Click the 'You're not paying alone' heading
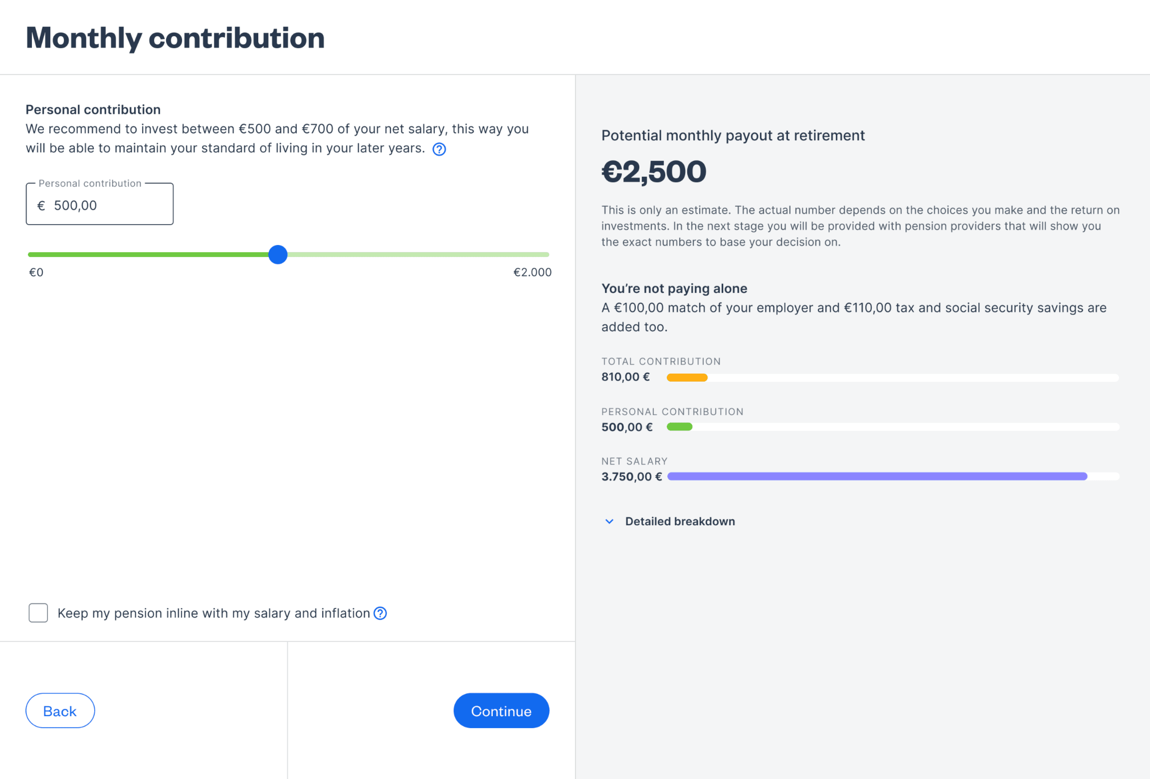The image size is (1150, 779). tap(674, 288)
